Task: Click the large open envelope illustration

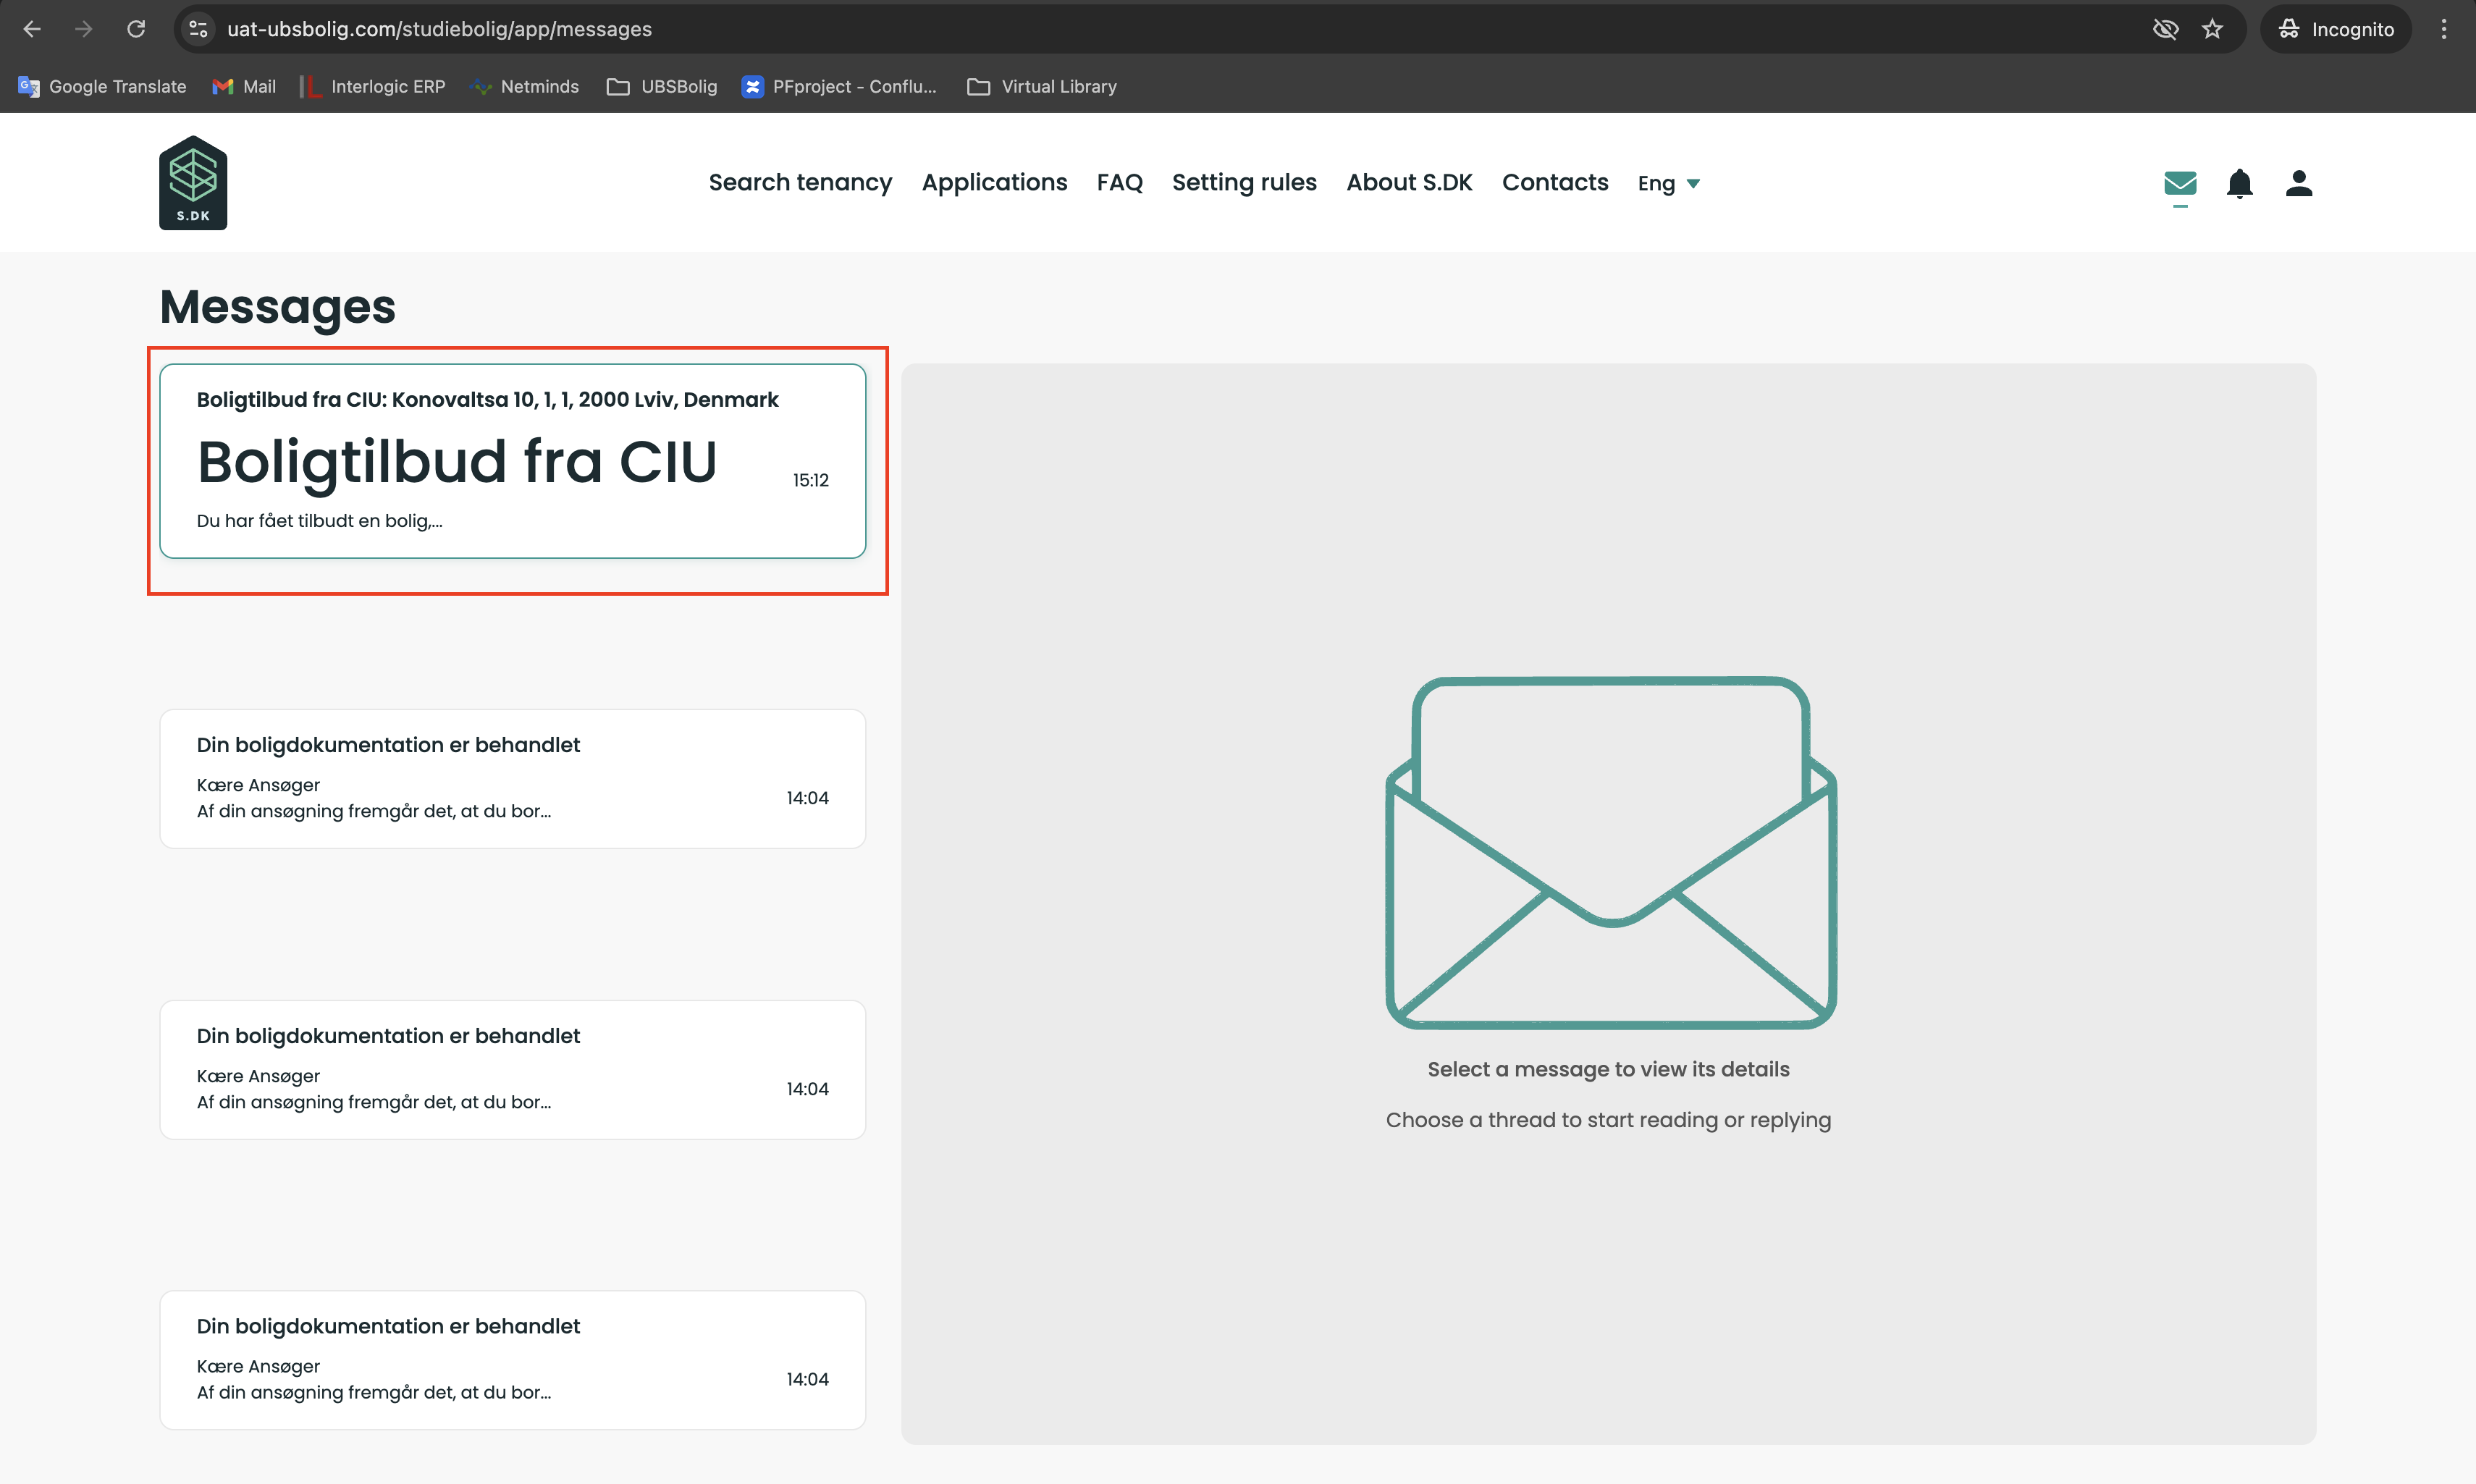Action: pos(1610,853)
